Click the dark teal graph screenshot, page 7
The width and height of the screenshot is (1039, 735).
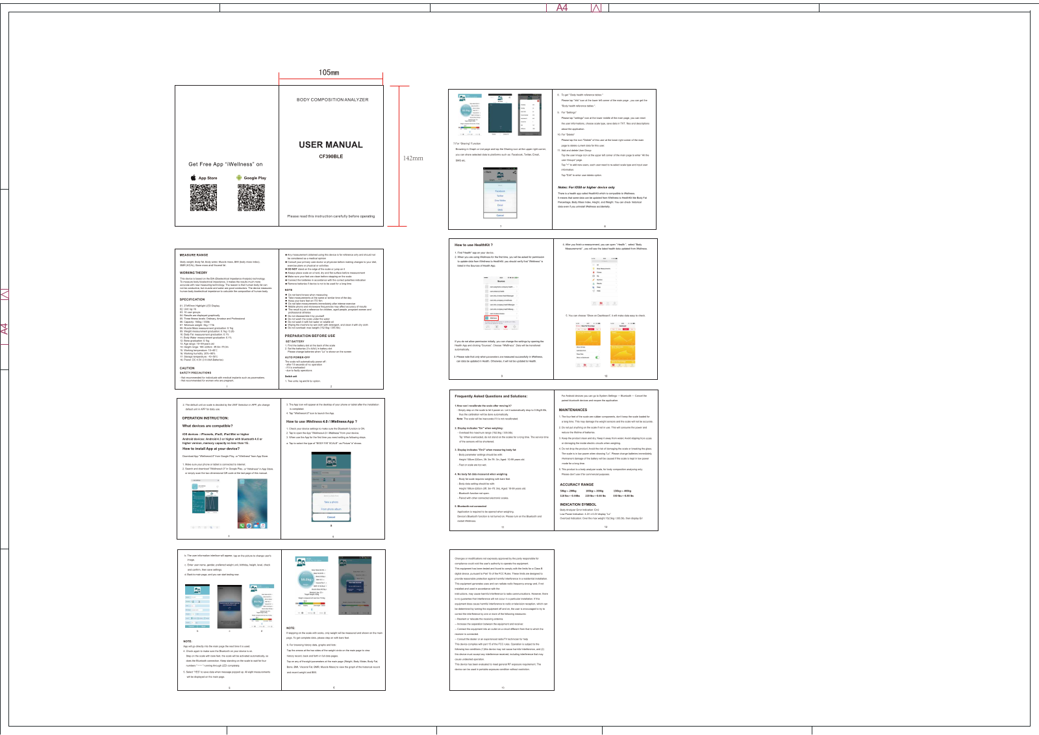500,113
